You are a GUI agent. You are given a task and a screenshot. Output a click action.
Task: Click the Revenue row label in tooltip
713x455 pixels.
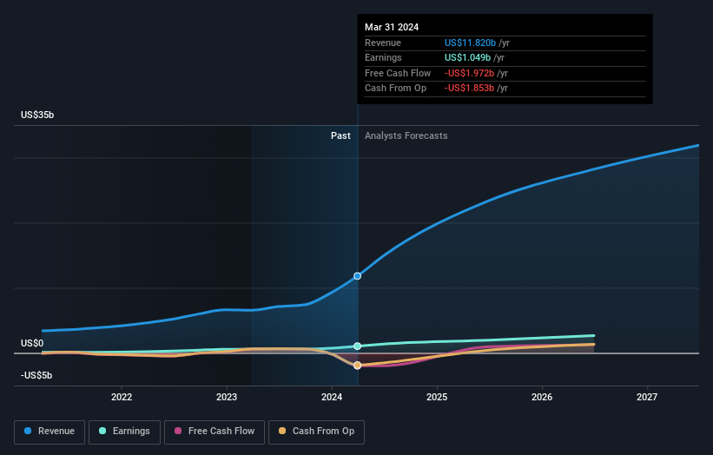click(x=383, y=43)
